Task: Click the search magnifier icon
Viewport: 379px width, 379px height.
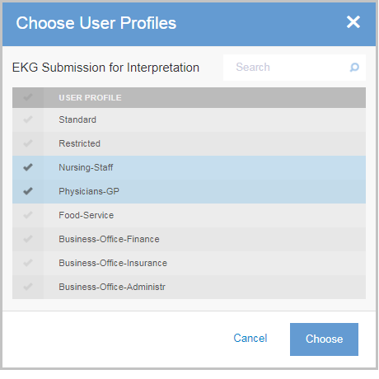Action: pos(354,68)
